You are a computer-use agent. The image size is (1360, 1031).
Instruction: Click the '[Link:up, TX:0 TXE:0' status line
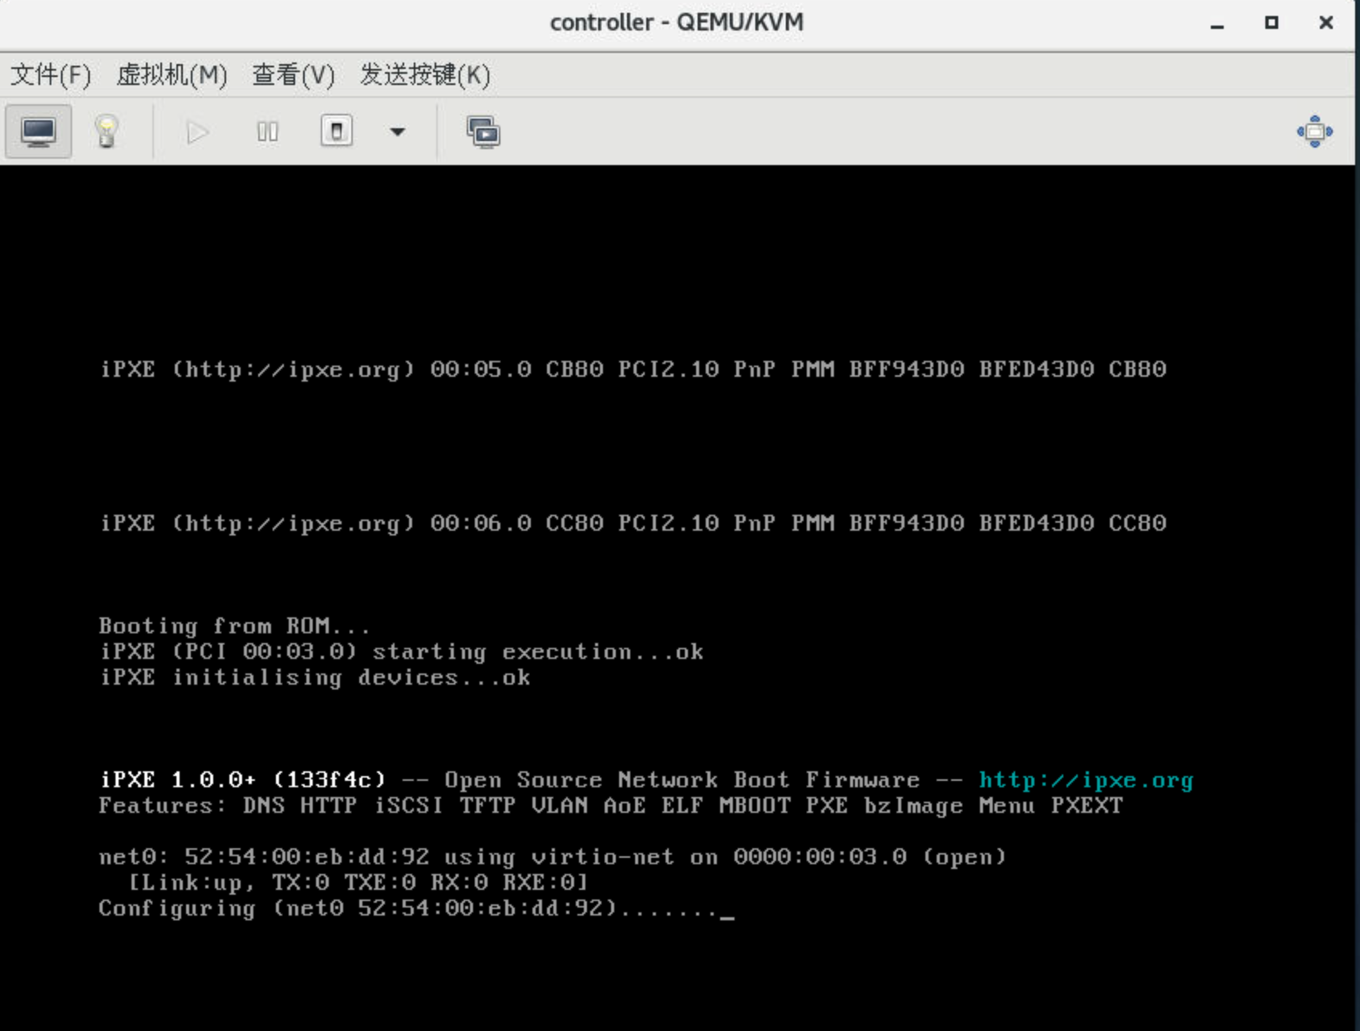coord(358,883)
